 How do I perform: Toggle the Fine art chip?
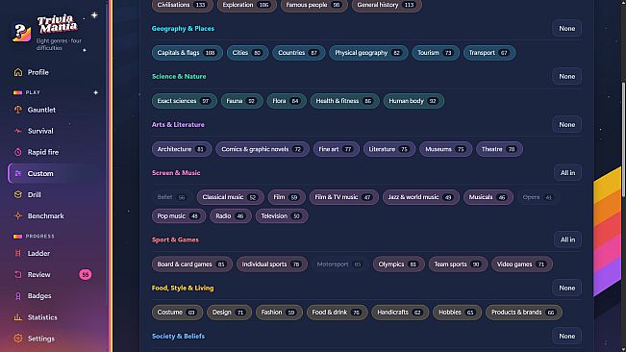click(337, 149)
